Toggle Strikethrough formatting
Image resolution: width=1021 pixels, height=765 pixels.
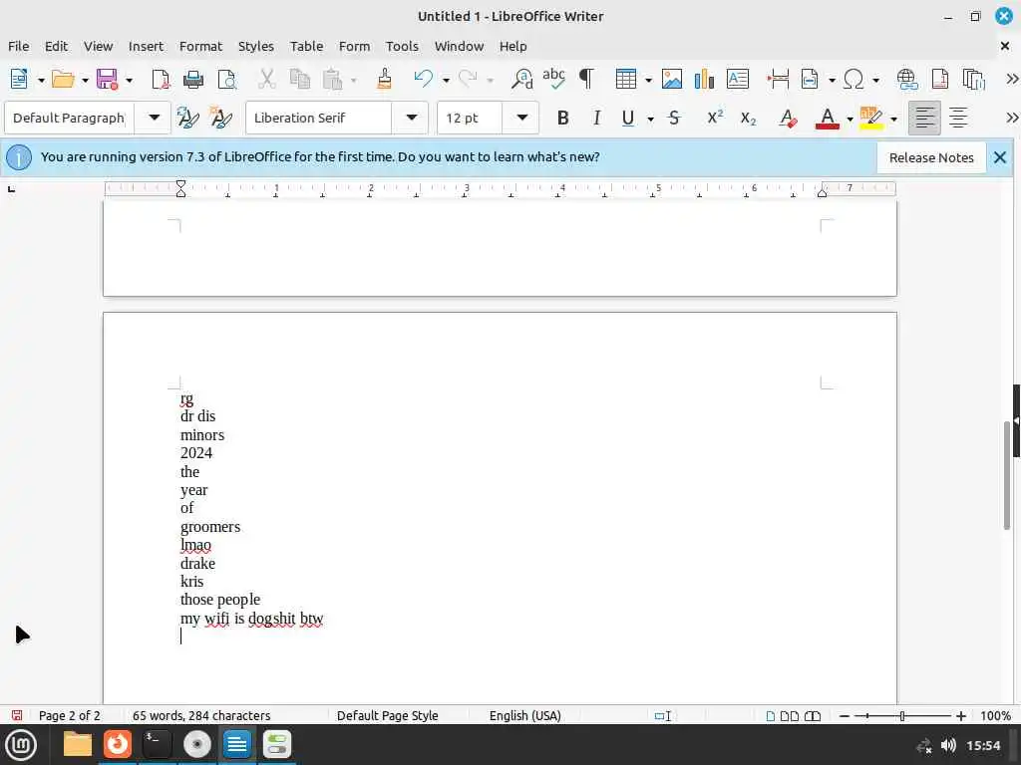[675, 119]
